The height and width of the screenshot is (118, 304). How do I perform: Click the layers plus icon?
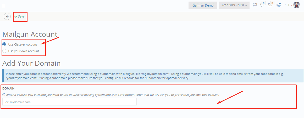pyautogui.click(x=279, y=5)
